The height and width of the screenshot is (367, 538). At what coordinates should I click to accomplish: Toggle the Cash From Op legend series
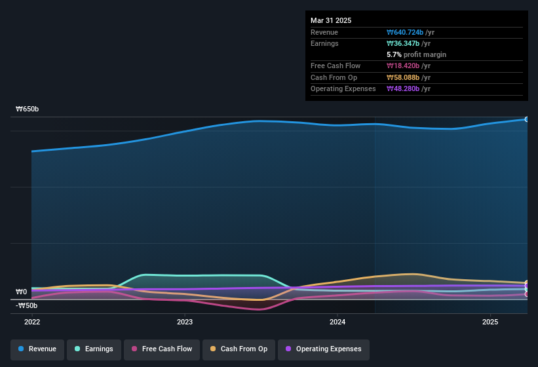pyautogui.click(x=239, y=349)
